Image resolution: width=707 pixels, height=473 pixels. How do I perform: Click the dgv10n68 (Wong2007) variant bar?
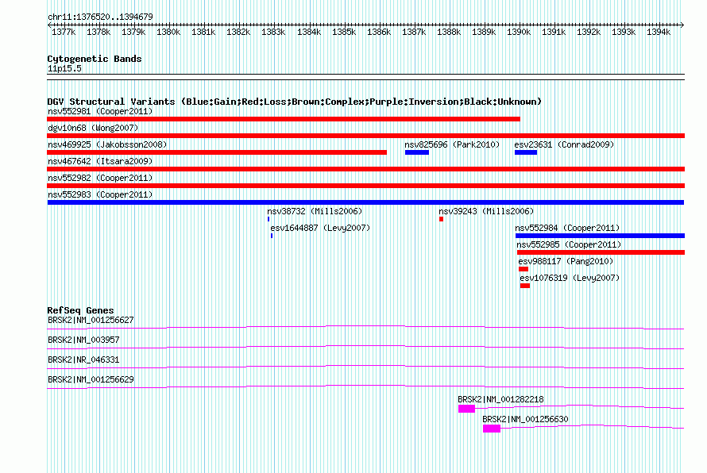coord(365,136)
